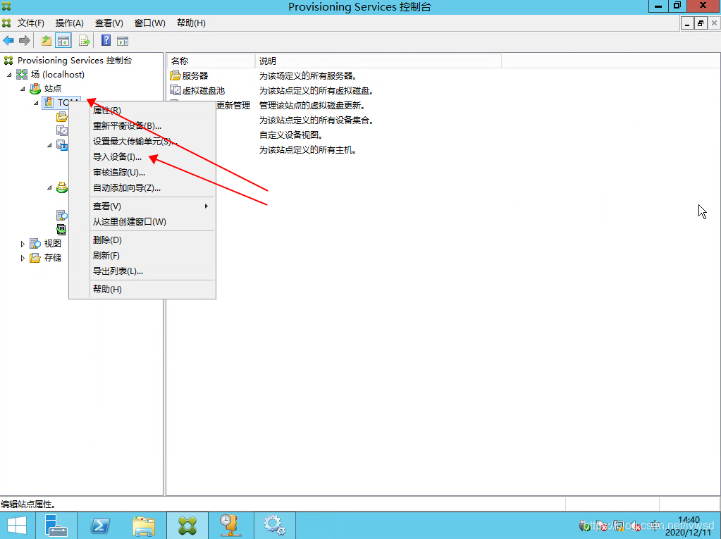Viewport: 721px width, 539px height.
Task: Select 导入设备(I)... from context menu
Action: 117,157
